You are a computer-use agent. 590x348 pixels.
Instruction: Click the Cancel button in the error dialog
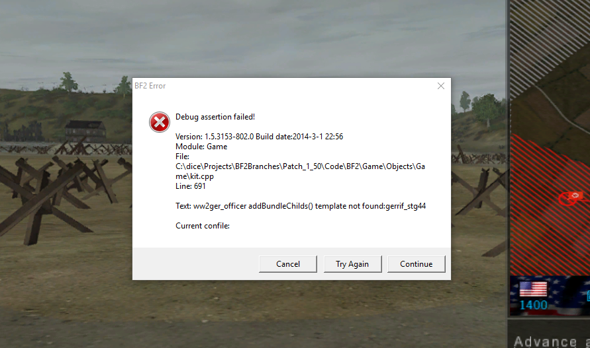[288, 264]
